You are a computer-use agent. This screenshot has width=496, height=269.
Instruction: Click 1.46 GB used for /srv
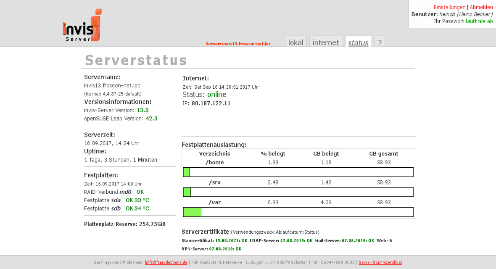[326, 182]
